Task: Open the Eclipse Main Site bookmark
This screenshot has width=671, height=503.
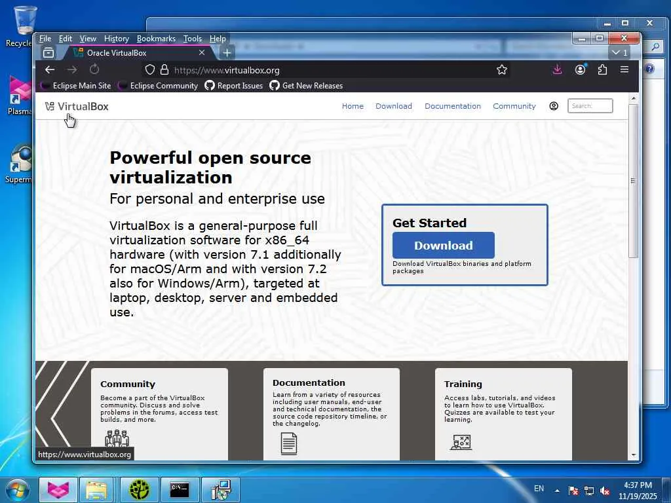Action: [76, 86]
